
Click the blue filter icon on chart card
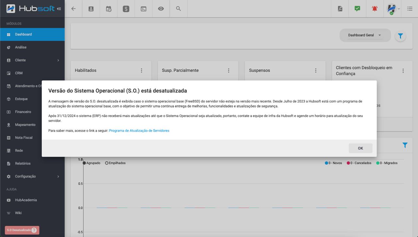click(405, 145)
